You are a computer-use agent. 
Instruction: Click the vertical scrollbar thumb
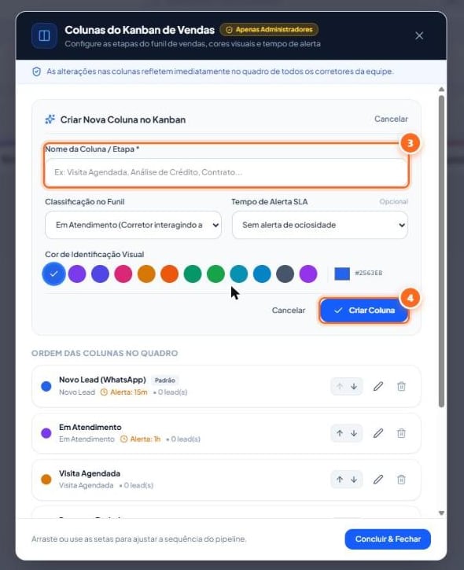441,251
